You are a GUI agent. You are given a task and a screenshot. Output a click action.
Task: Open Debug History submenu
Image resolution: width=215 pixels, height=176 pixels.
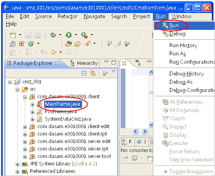click(x=184, y=74)
